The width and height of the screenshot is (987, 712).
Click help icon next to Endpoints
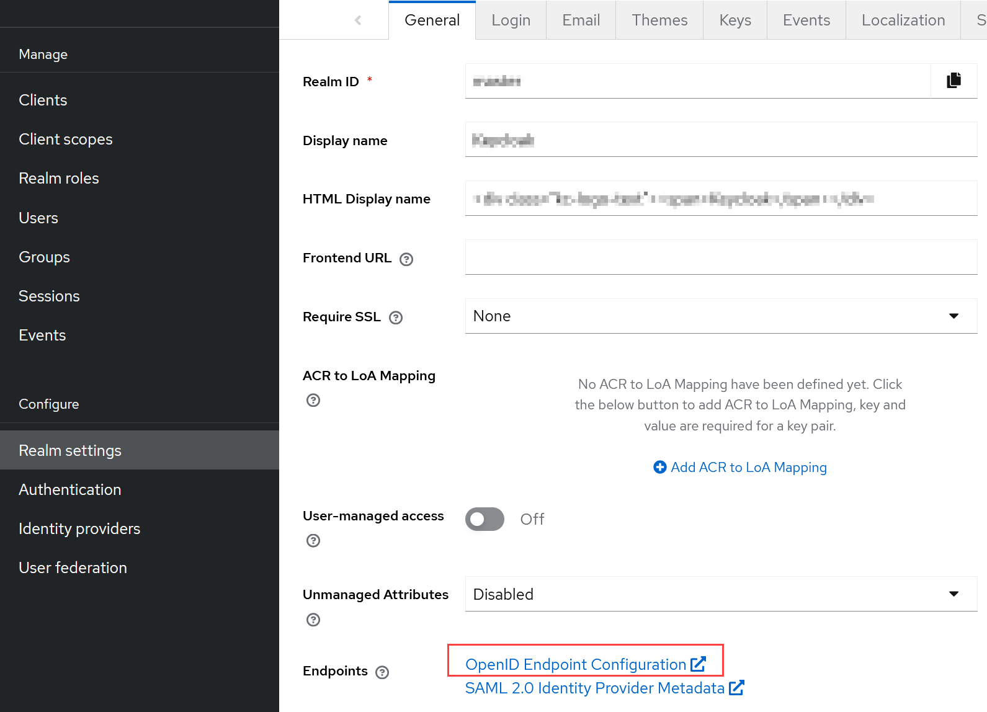coord(382,672)
